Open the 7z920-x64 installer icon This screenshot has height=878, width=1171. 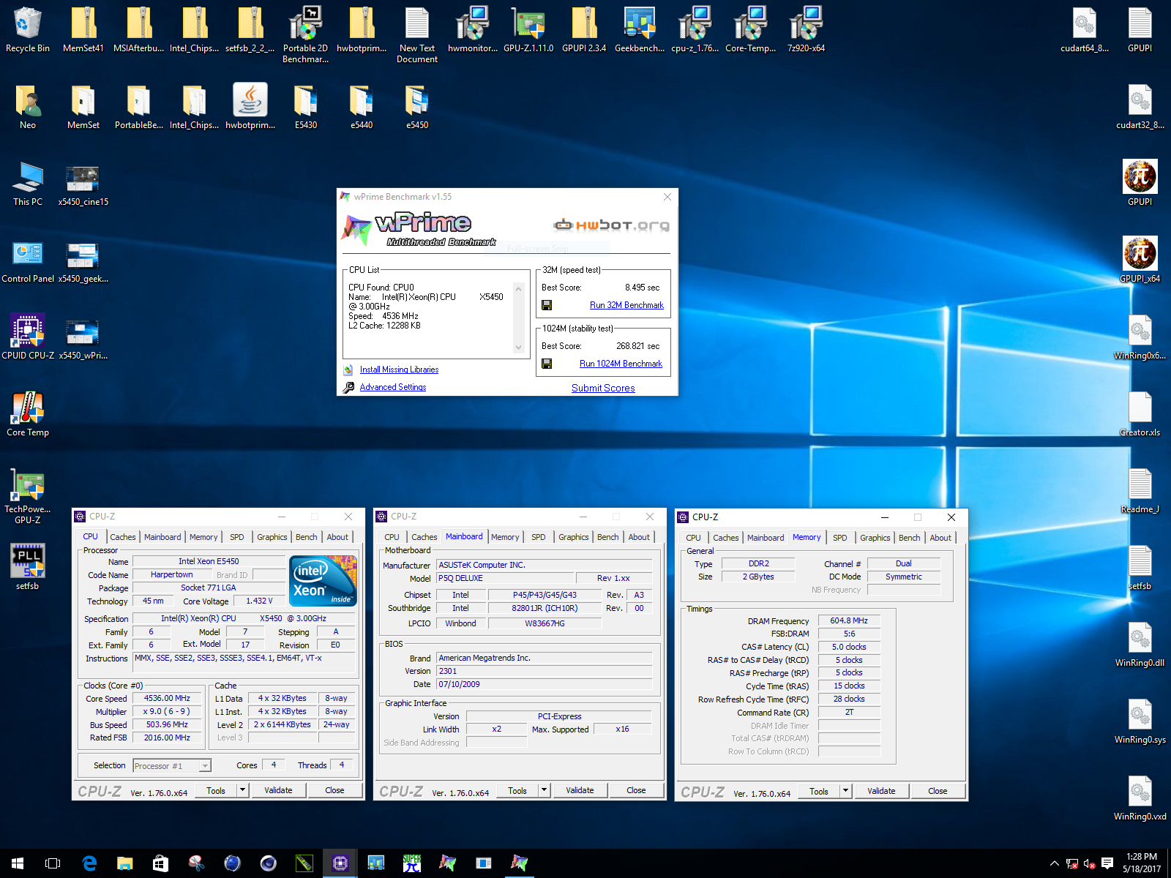(x=806, y=29)
